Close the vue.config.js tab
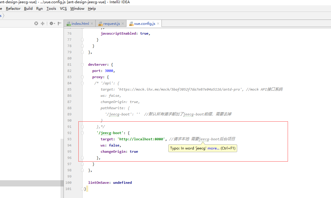The height and width of the screenshot is (198, 331). point(158,24)
